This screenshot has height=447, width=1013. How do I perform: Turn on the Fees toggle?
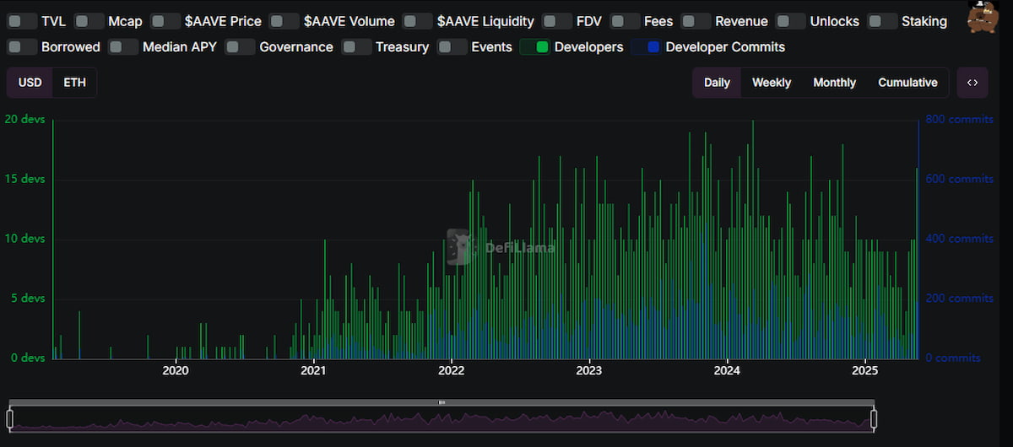[x=625, y=21]
